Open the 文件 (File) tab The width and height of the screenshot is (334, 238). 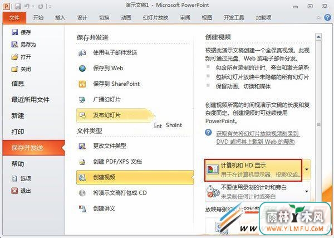14,18
